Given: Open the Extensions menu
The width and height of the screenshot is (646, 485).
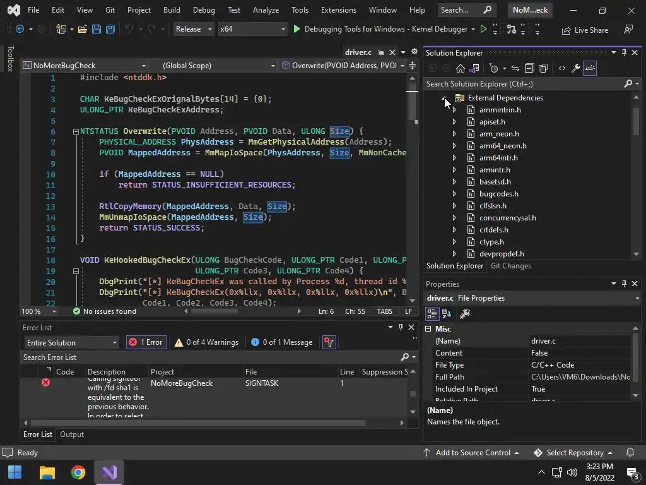Looking at the screenshot, I should (x=339, y=10).
